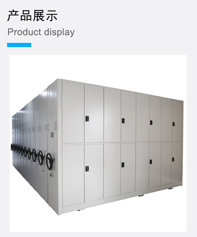This screenshot has width=197, height=237.
Task: Click the lower row's third lock handle
Action: [x=151, y=162]
